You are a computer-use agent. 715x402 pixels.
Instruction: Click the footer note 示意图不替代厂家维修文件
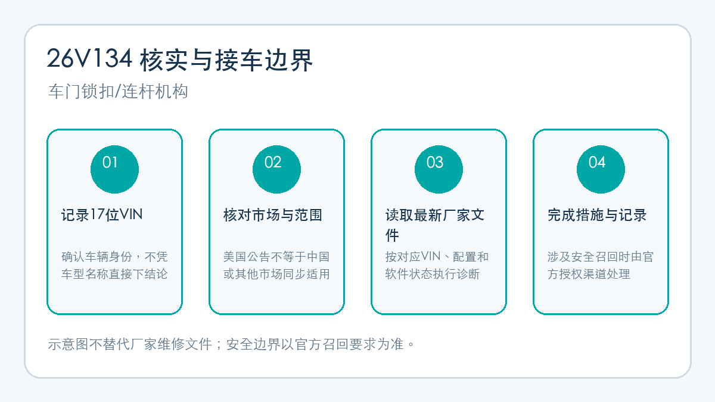tap(130, 344)
